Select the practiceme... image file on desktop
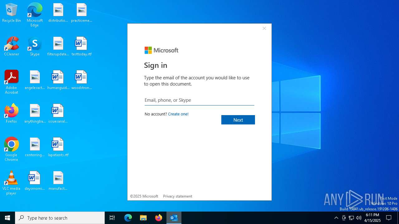Image resolution: width=399 pixels, height=224 pixels. coord(81,13)
